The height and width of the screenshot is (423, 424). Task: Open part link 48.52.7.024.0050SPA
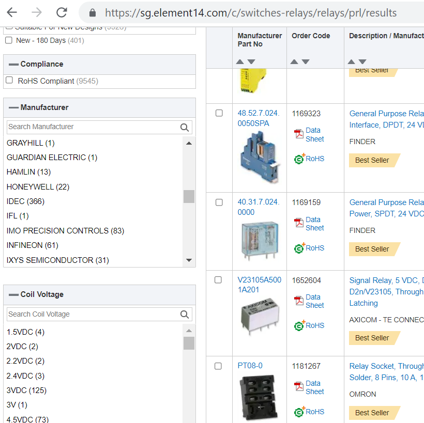click(x=259, y=118)
